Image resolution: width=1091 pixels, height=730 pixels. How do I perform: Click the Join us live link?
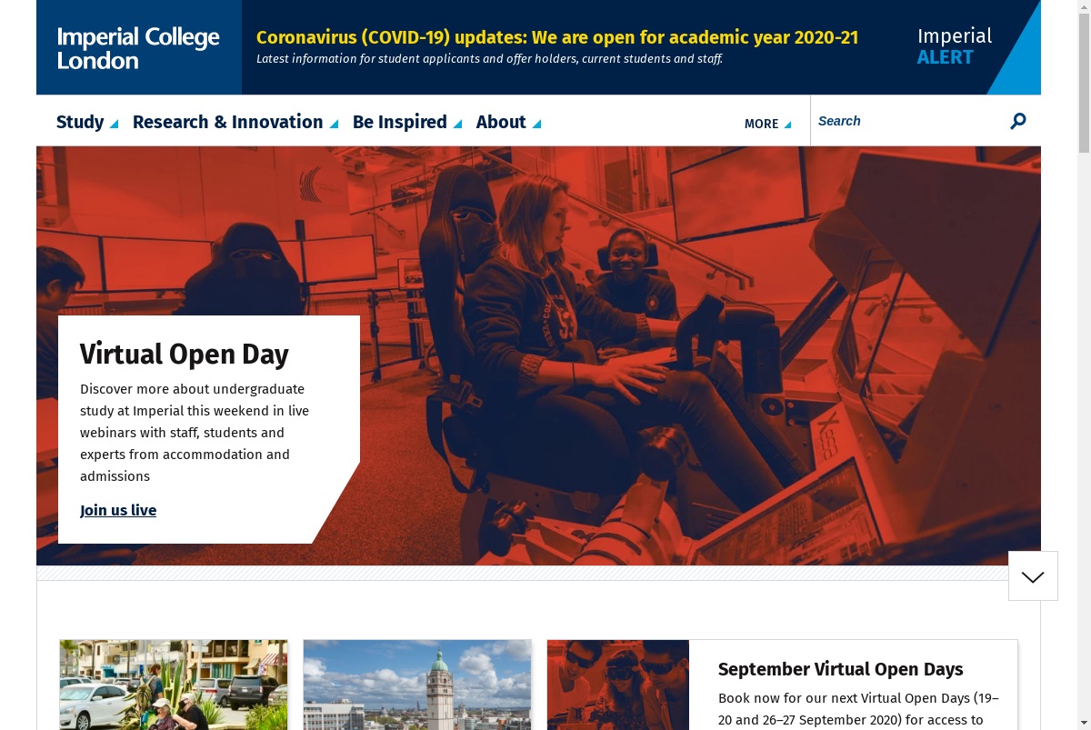pyautogui.click(x=118, y=510)
